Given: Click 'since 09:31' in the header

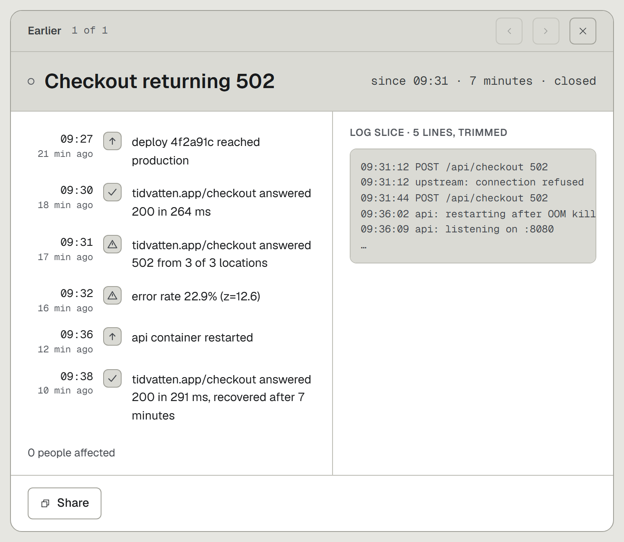Looking at the screenshot, I should pos(409,81).
